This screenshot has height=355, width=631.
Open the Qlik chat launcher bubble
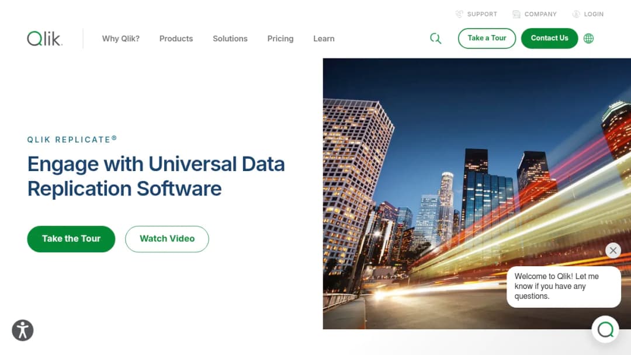(x=605, y=329)
